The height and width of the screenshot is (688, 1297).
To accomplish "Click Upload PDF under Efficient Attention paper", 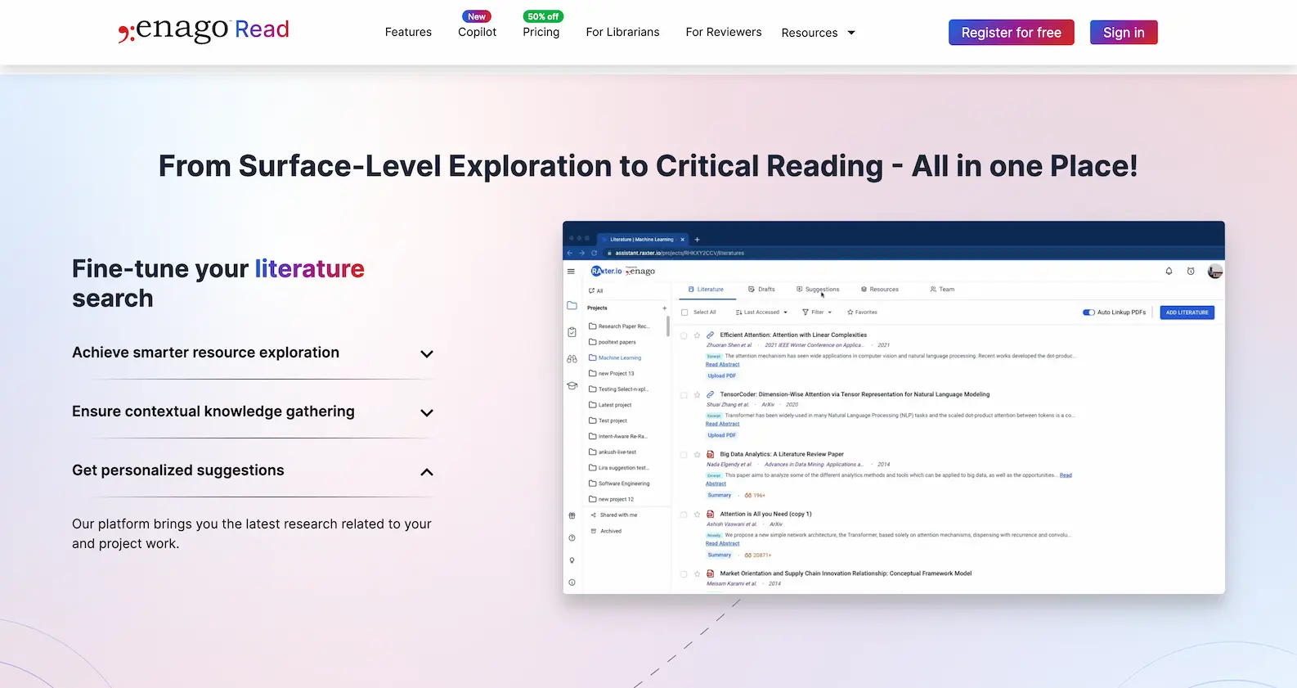I will [x=721, y=376].
